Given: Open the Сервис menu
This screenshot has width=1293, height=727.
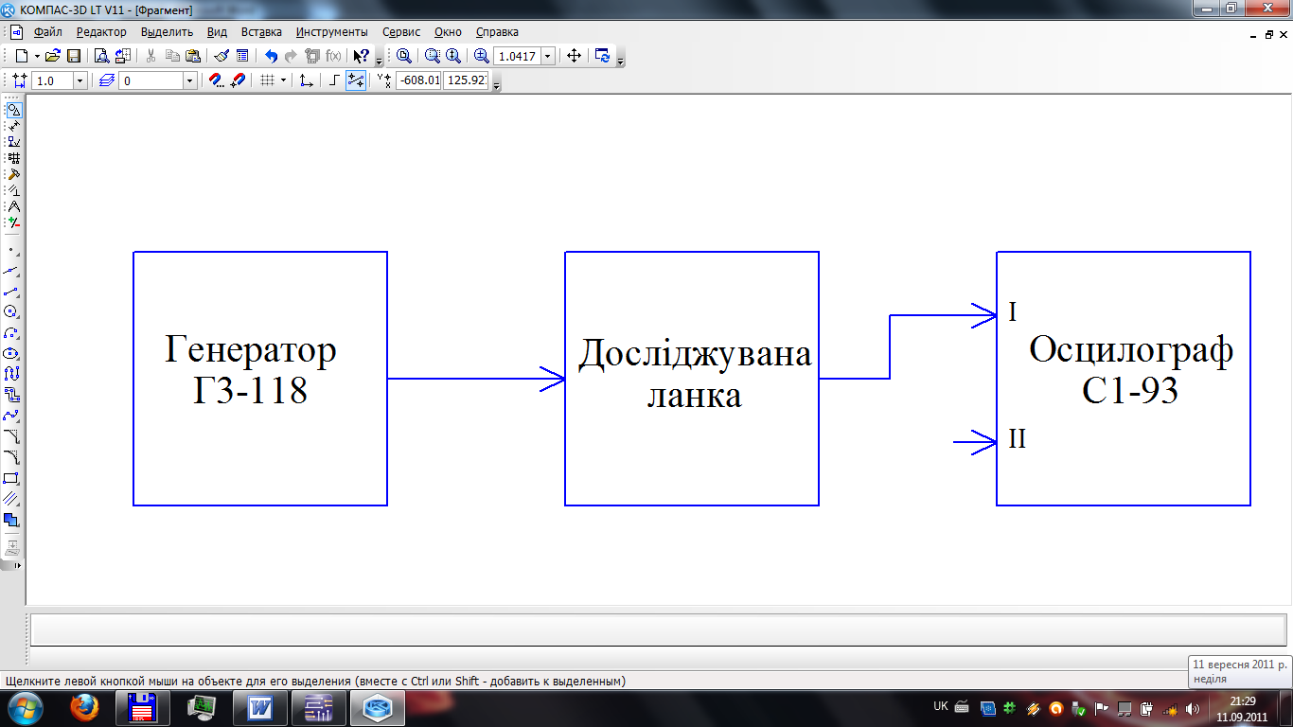Looking at the screenshot, I should (x=401, y=32).
